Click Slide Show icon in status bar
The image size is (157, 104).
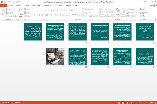pos(132,103)
